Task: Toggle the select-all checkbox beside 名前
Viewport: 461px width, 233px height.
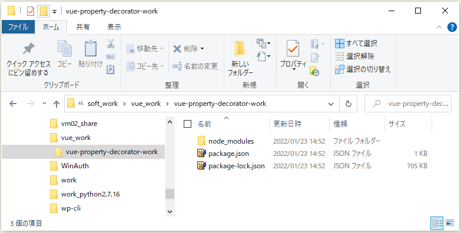Action: click(x=187, y=124)
